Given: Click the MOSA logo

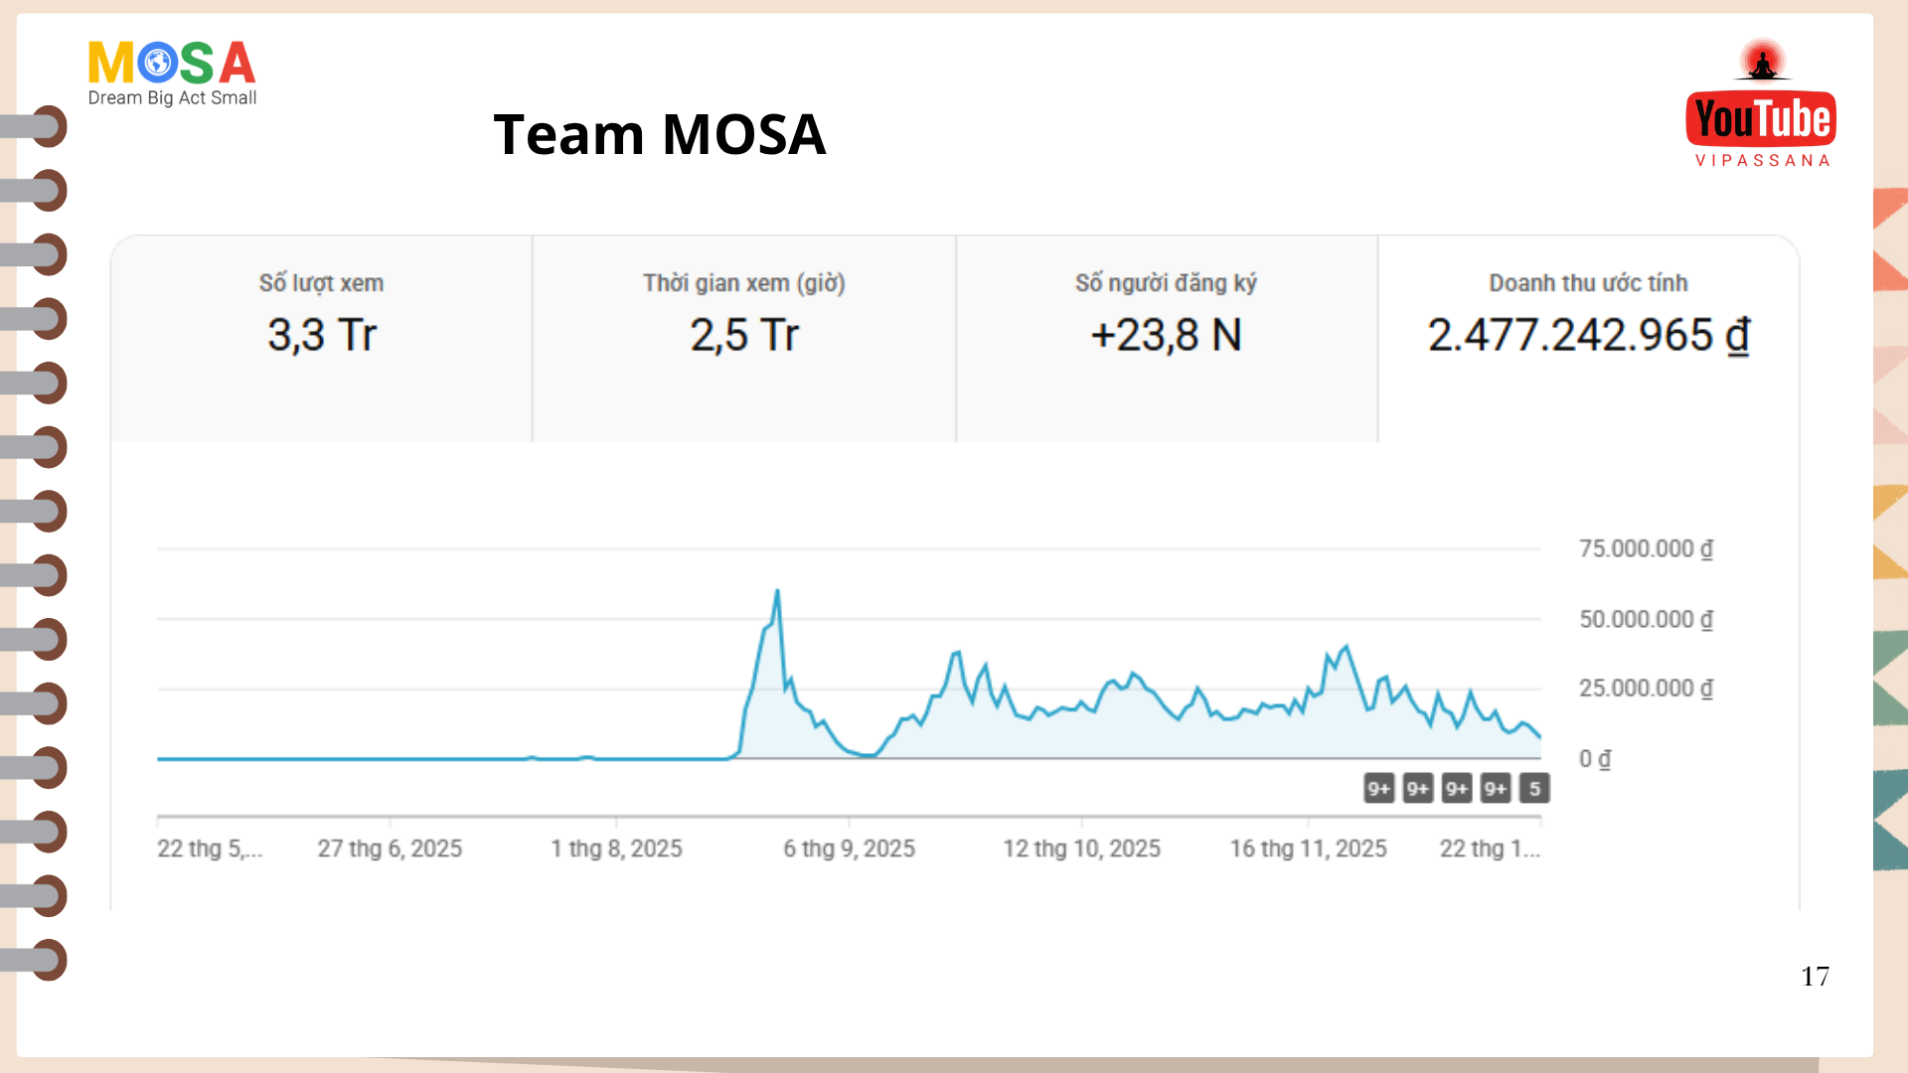Looking at the screenshot, I should pyautogui.click(x=172, y=73).
